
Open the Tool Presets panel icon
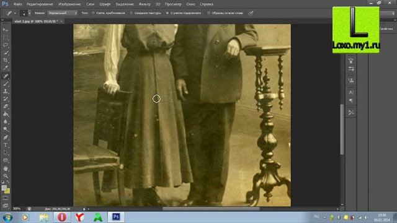[x=351, y=112]
